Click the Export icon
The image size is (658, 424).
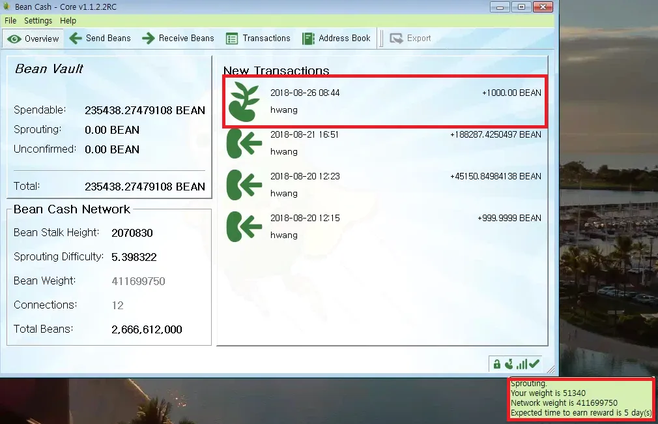[x=396, y=38]
